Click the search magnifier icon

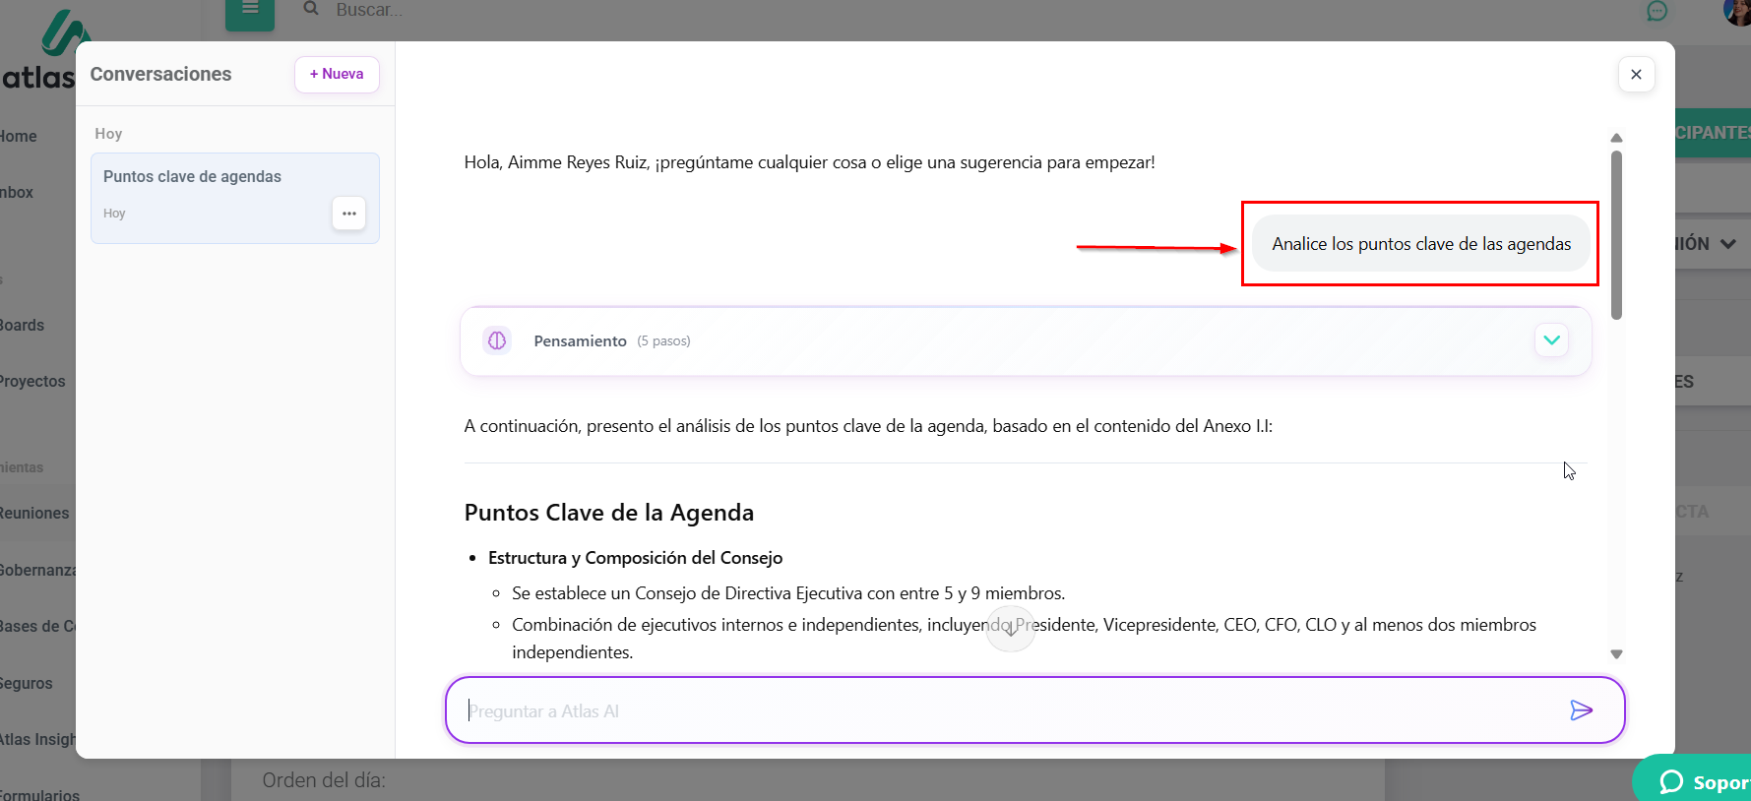tap(311, 9)
